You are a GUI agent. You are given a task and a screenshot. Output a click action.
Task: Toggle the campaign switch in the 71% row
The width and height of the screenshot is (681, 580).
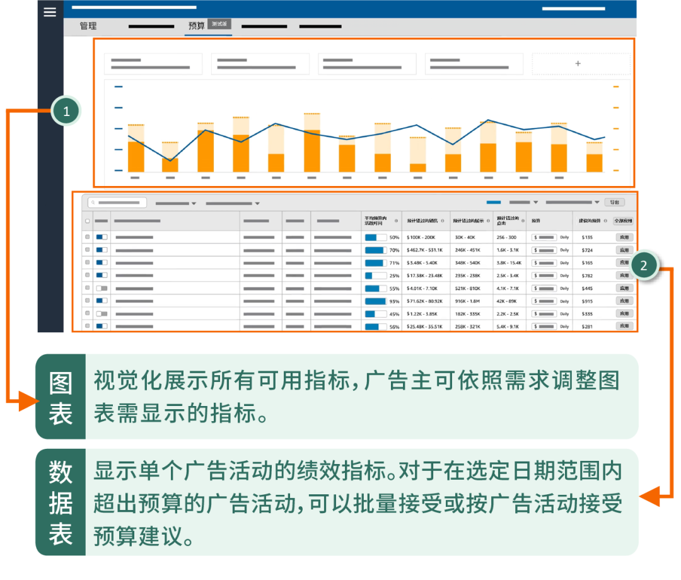102,263
